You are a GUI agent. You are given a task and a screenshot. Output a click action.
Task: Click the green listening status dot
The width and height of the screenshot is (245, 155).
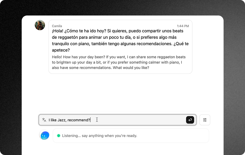click(59, 135)
